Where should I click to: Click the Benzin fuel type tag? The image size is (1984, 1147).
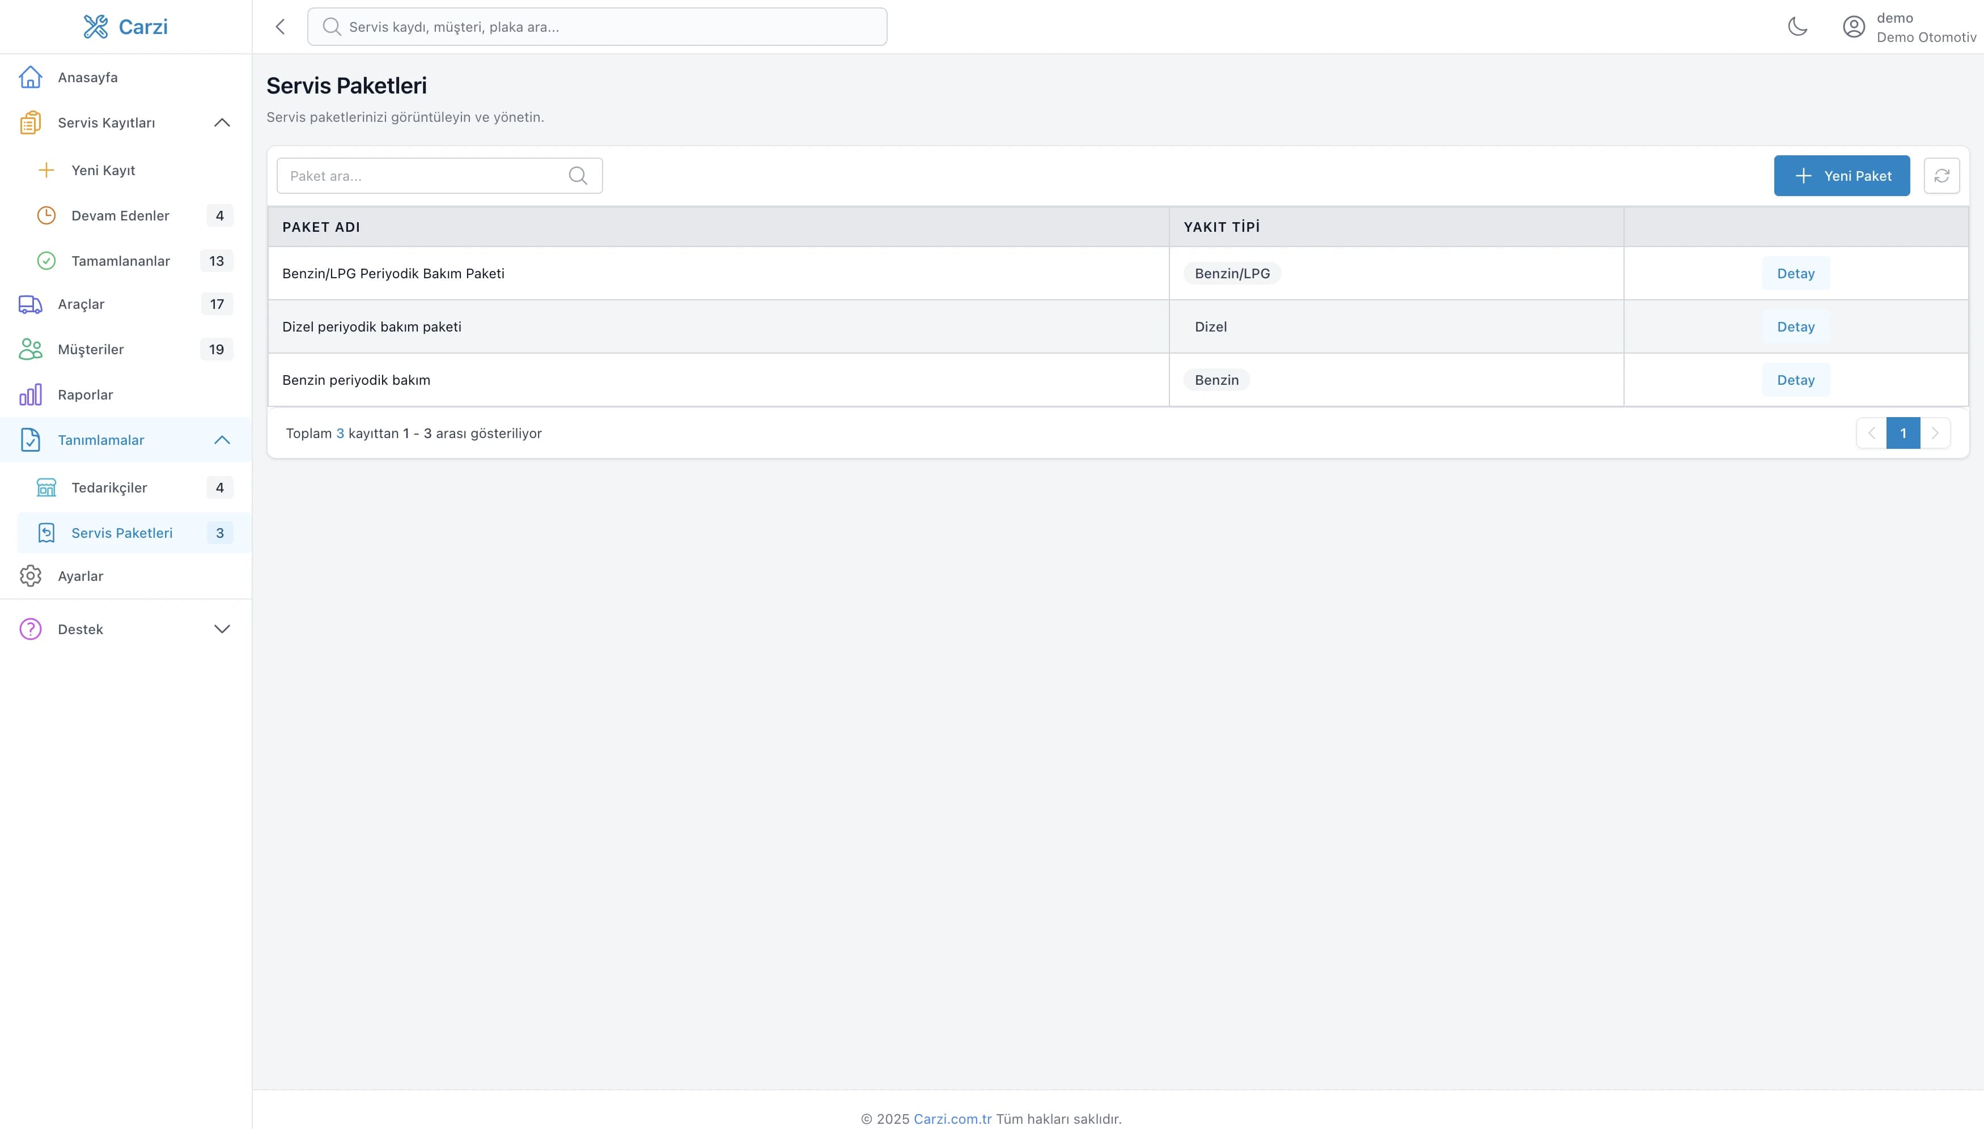[1216, 380]
